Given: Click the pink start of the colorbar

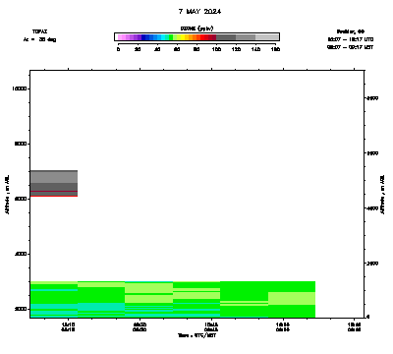Looking at the screenshot, I should [121, 37].
